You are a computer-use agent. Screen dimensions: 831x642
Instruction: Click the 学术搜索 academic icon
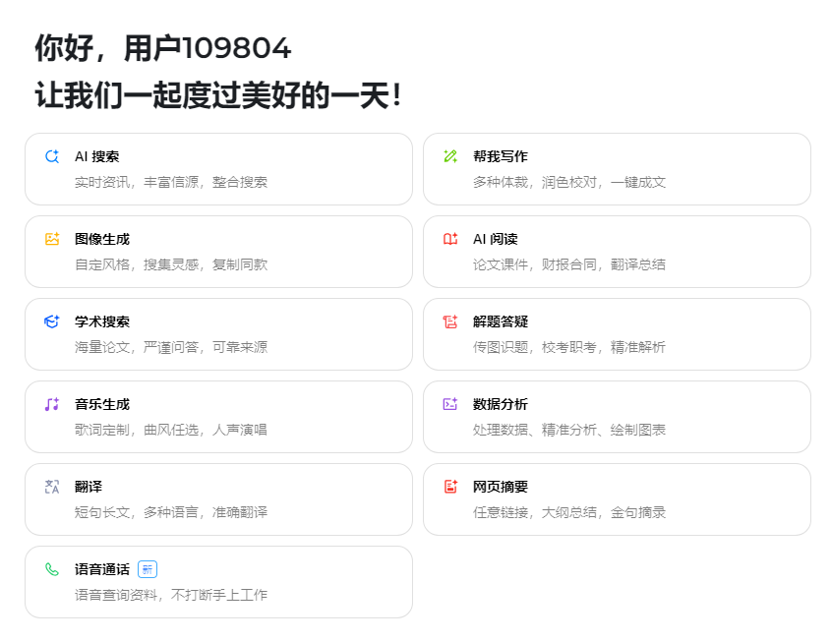click(51, 321)
